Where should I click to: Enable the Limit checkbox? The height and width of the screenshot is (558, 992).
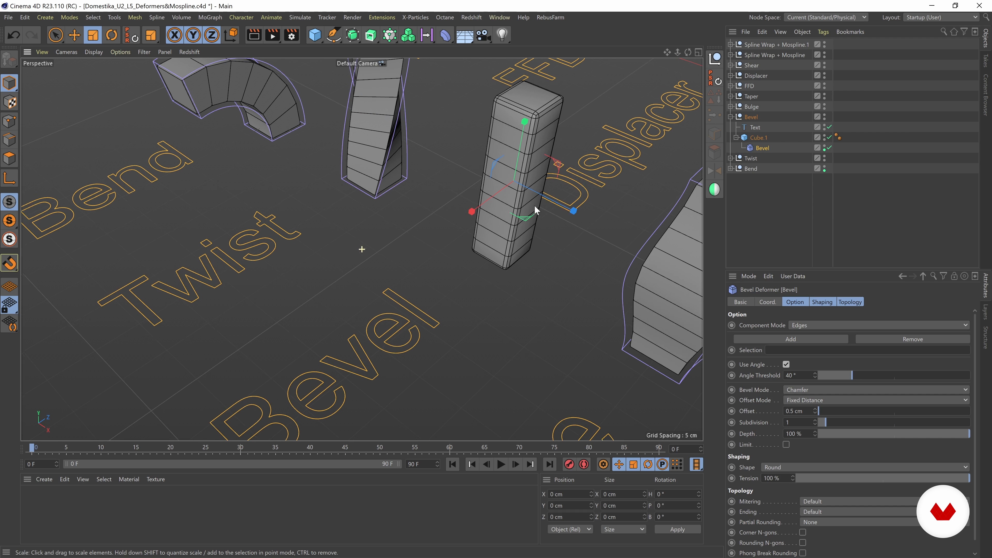tap(786, 444)
